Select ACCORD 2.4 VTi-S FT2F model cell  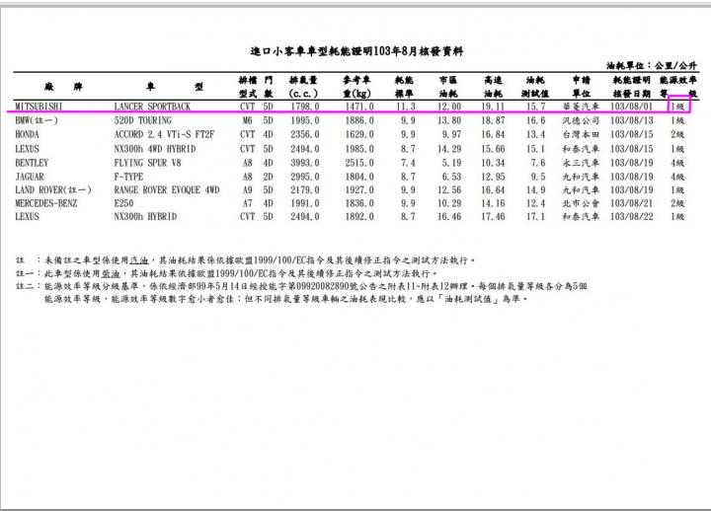click(164, 134)
